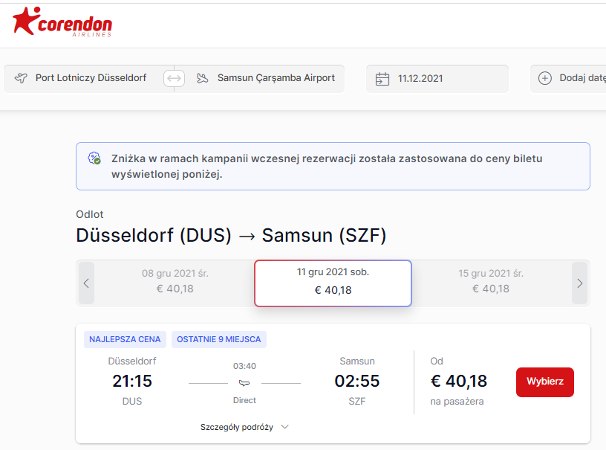Image resolution: width=606 pixels, height=450 pixels.
Task: Show earlier dates with left arrow
Action: (86, 283)
